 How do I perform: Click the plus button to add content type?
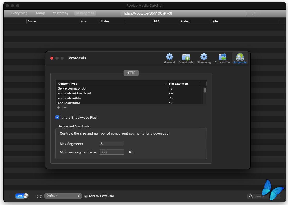(x=58, y=108)
